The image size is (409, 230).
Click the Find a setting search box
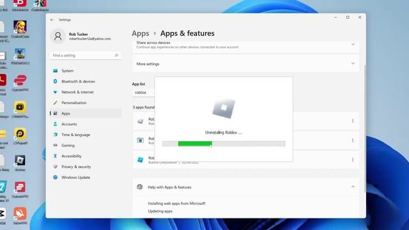coord(86,56)
